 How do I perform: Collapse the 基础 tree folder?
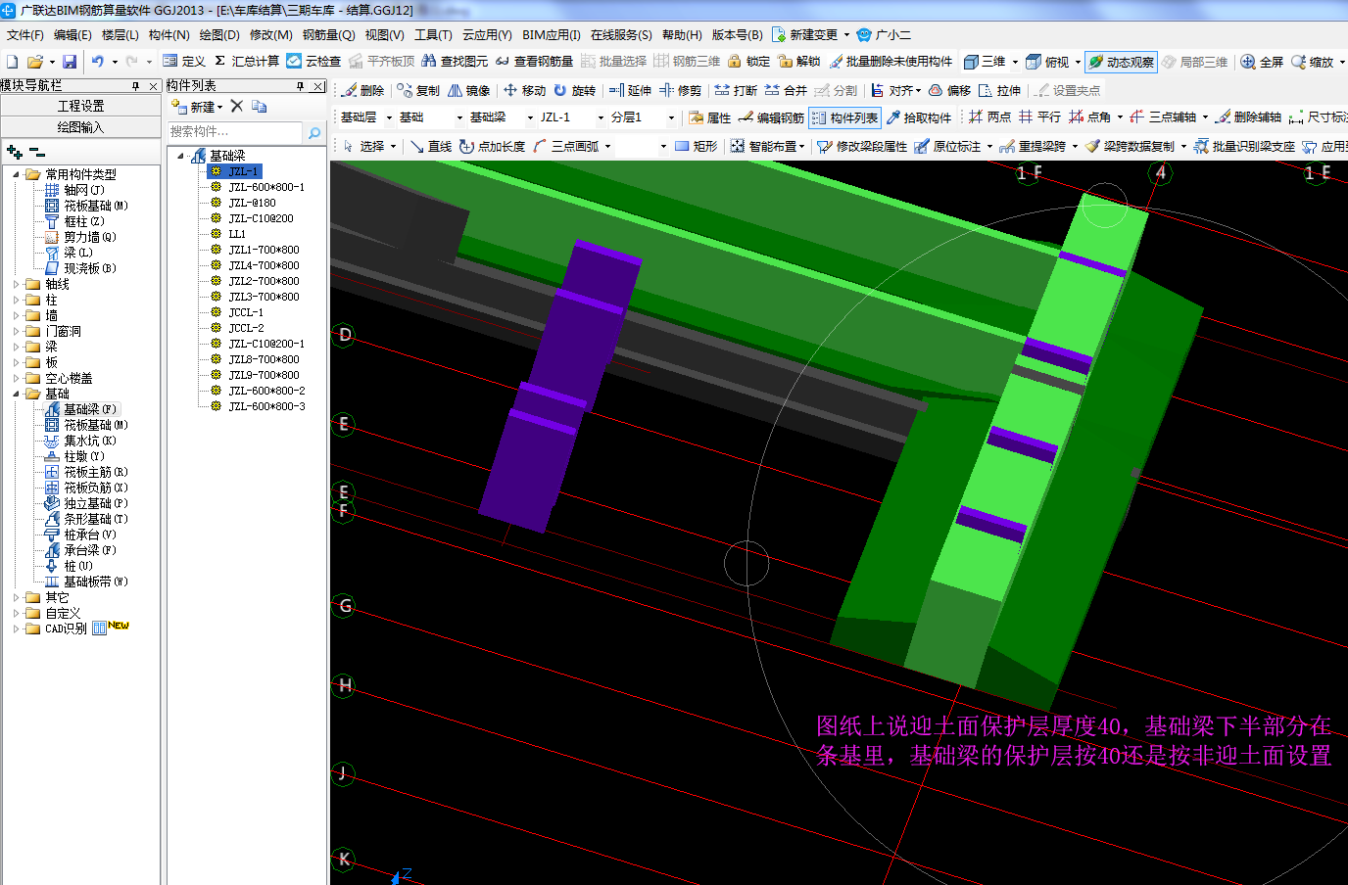17,394
